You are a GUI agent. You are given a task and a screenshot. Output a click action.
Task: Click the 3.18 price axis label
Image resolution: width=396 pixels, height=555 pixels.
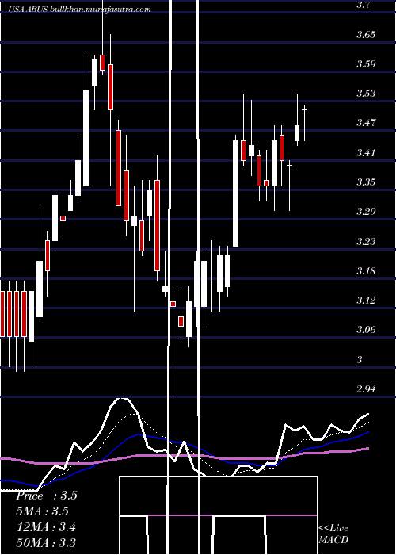pos(366,271)
